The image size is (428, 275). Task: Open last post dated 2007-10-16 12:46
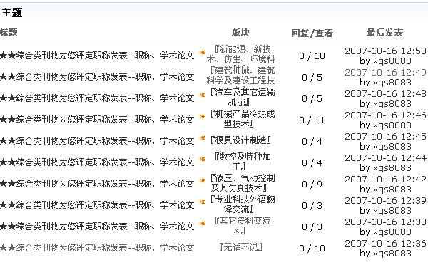coord(385,115)
